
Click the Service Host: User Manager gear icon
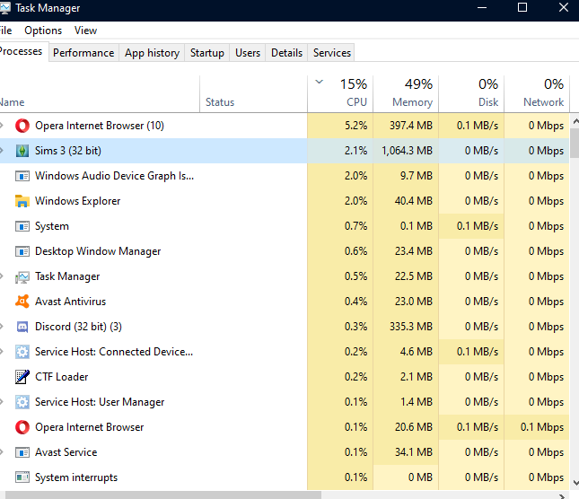pyautogui.click(x=22, y=402)
